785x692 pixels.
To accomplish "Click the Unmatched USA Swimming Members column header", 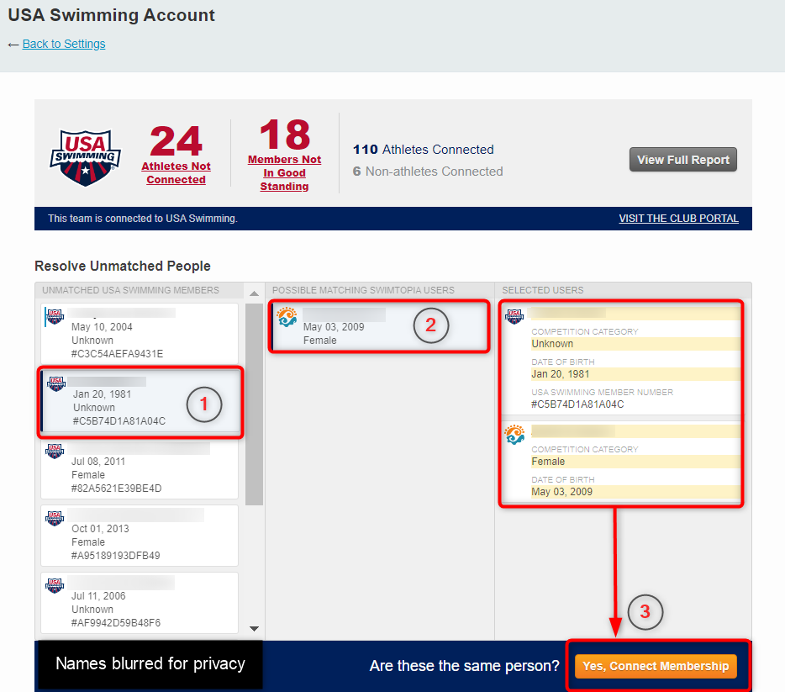I will tap(130, 290).
